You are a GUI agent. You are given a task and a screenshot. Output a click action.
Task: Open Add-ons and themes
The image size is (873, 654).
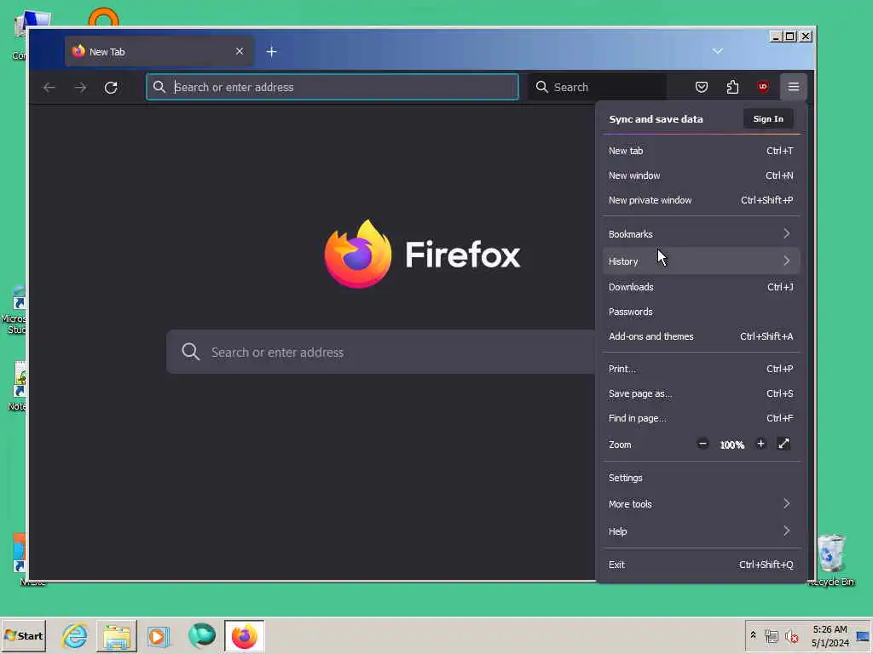701,336
